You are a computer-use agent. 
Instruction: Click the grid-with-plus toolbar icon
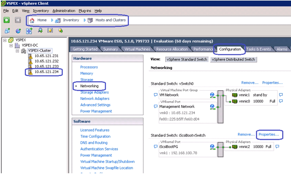pyautogui.click(x=29, y=31)
